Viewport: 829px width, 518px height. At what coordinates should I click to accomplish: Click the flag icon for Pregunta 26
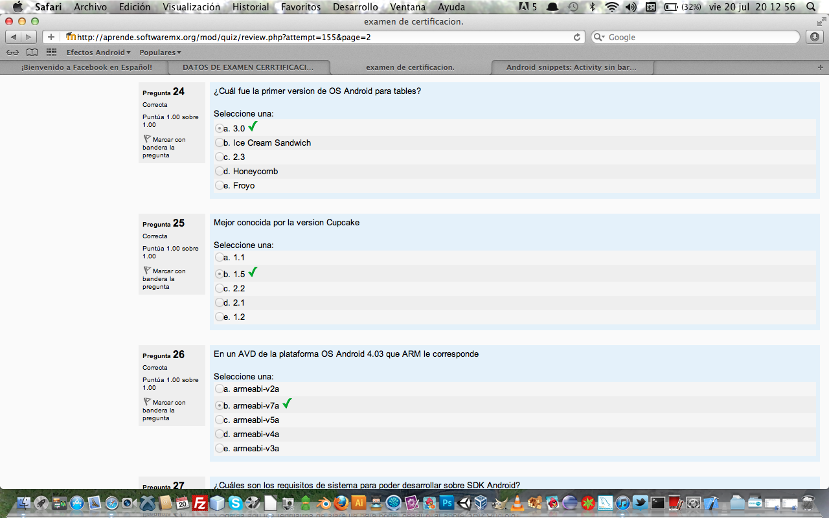tap(147, 402)
